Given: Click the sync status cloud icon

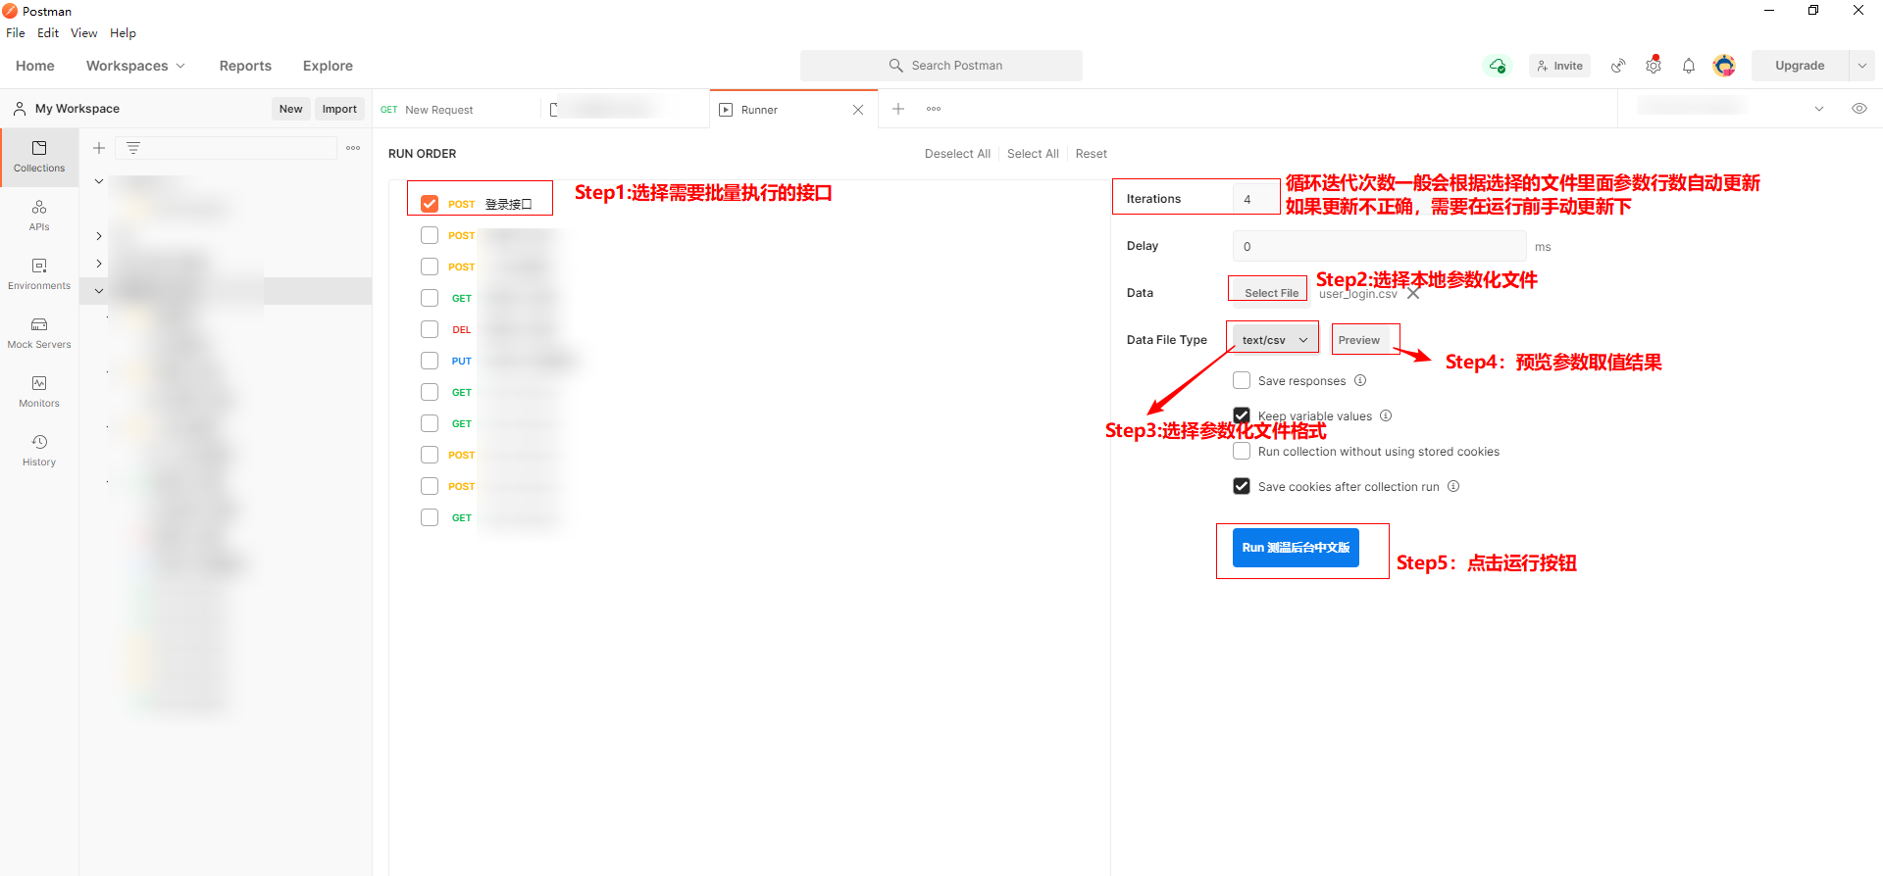Looking at the screenshot, I should coord(1498,66).
